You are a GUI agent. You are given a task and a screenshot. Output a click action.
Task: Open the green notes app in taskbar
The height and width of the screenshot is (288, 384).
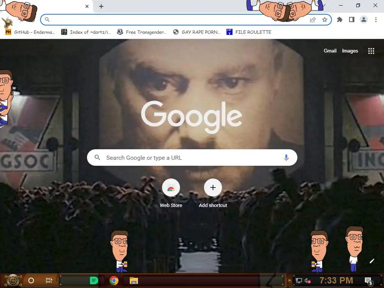[x=94, y=280]
